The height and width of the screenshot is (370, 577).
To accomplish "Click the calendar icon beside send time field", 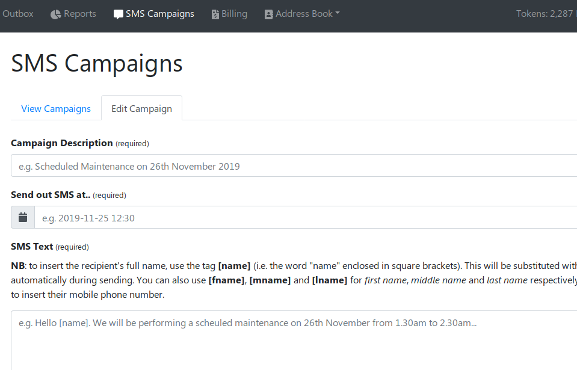I will click(x=23, y=217).
